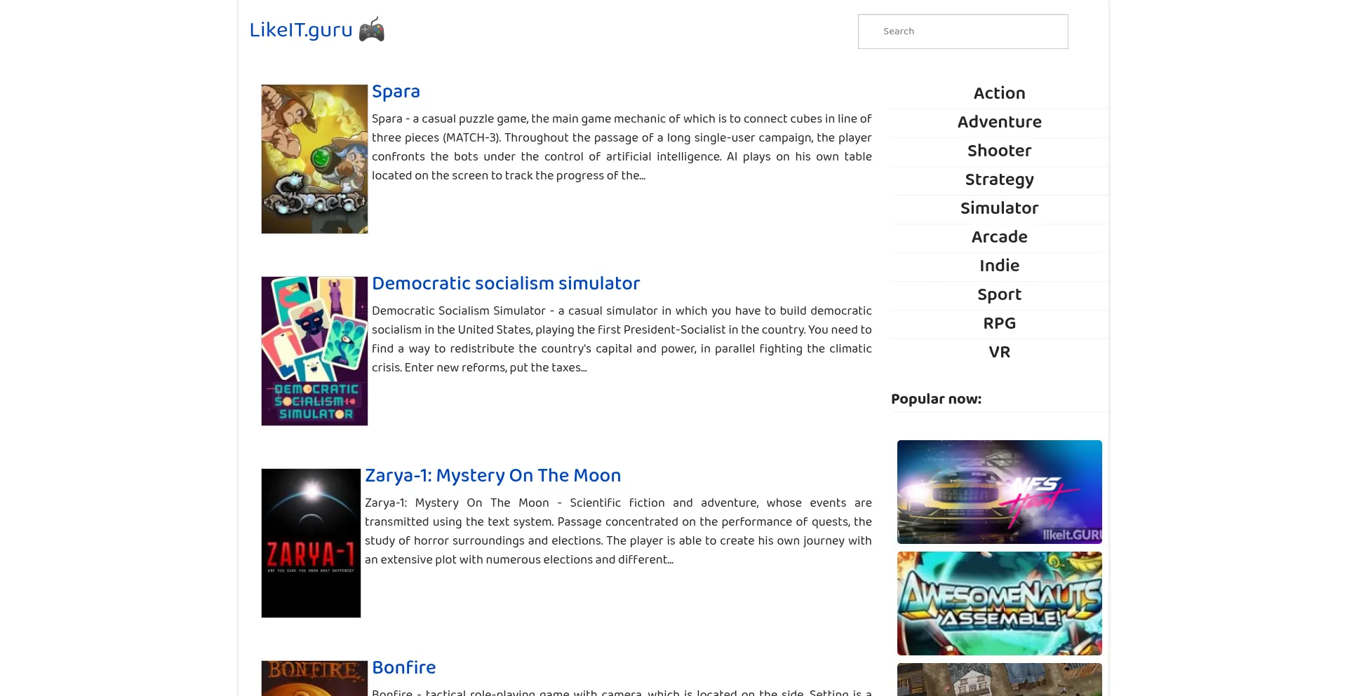Open the Zarya-1 cover thumbnail
The height and width of the screenshot is (696, 1347).
(x=311, y=543)
